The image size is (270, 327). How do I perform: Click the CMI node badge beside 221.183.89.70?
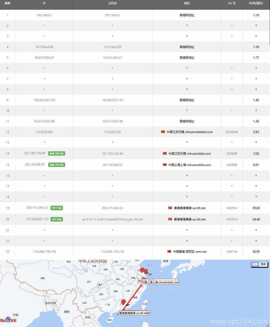pyautogui.click(x=57, y=165)
